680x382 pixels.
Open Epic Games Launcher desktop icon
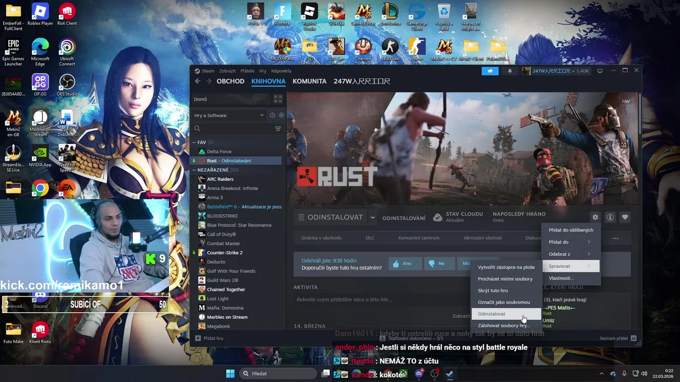13,51
